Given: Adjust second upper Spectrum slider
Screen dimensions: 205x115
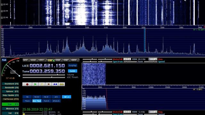Looking at the screenshot, I should tap(105, 62).
